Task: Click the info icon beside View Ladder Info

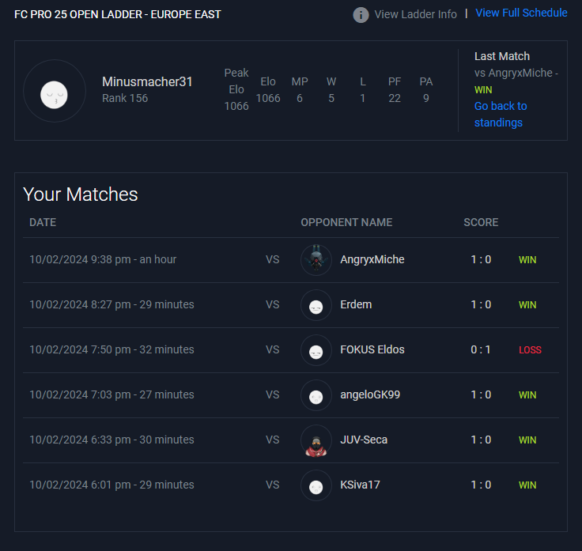Action: pyautogui.click(x=361, y=15)
